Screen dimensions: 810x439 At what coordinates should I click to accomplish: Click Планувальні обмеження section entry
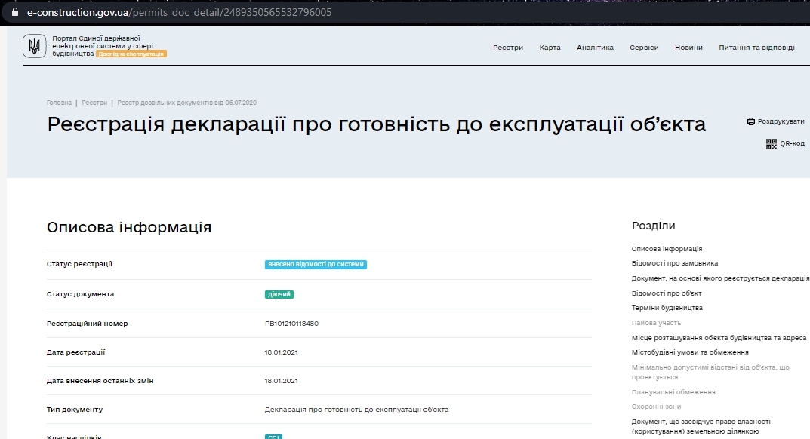(673, 392)
